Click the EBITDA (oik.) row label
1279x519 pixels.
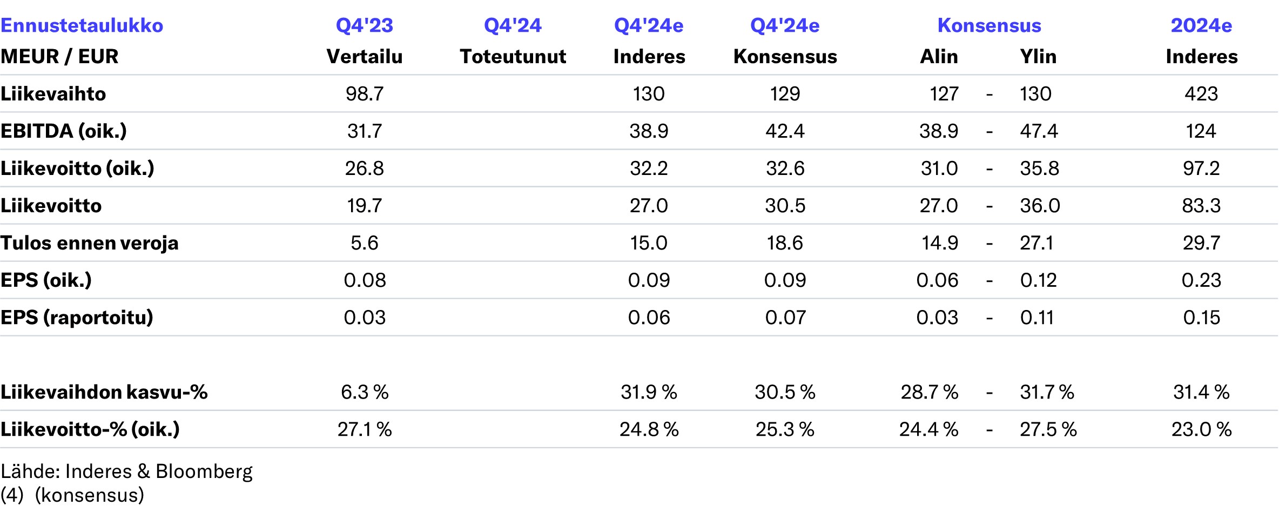pos(64,131)
